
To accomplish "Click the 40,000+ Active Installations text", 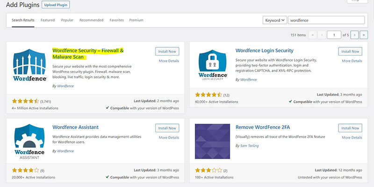I will tap(216, 101).
